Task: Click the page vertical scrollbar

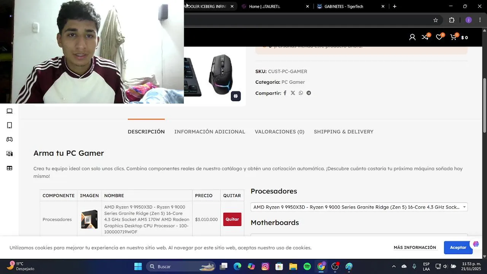Action: [484, 106]
